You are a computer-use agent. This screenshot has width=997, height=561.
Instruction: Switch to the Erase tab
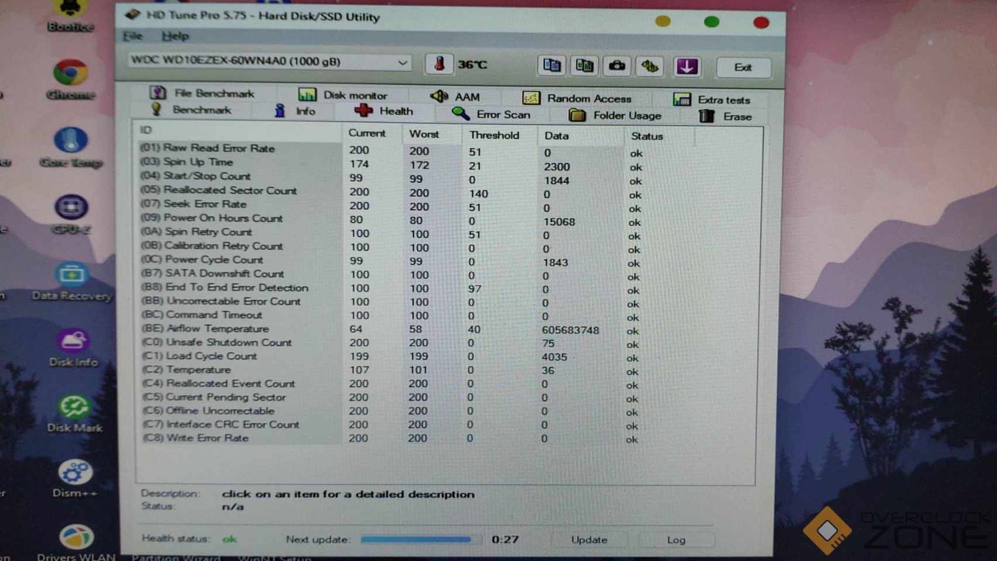pos(725,116)
